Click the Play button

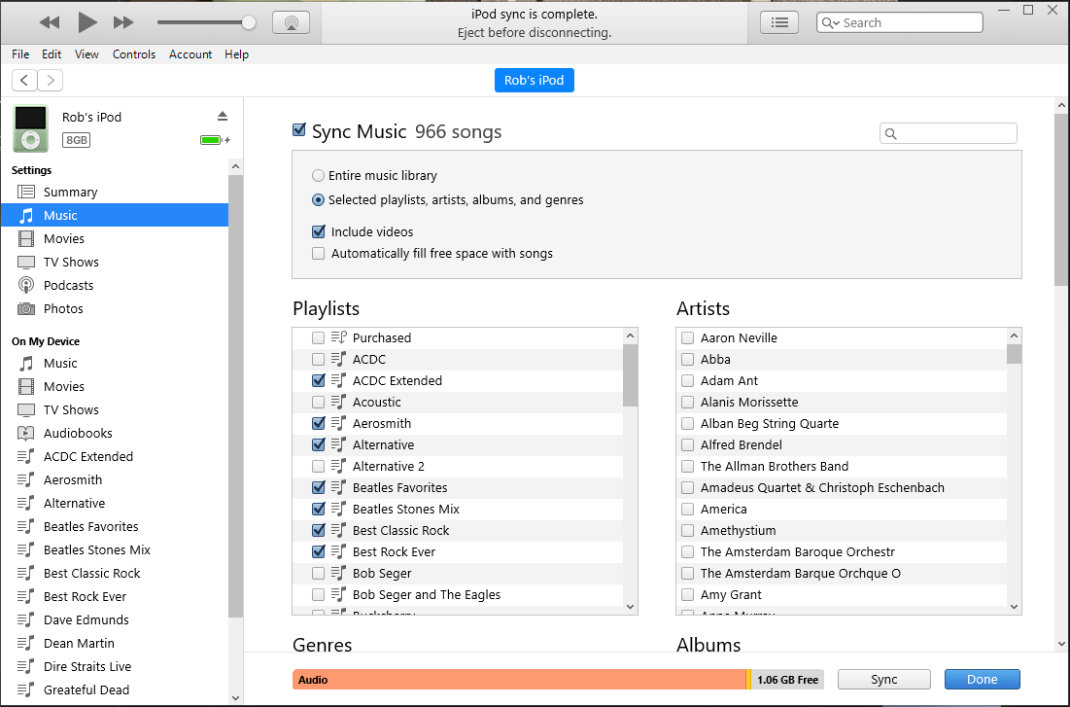86,22
